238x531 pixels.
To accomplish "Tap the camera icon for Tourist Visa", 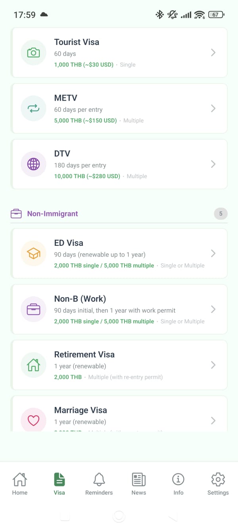I will [33, 53].
